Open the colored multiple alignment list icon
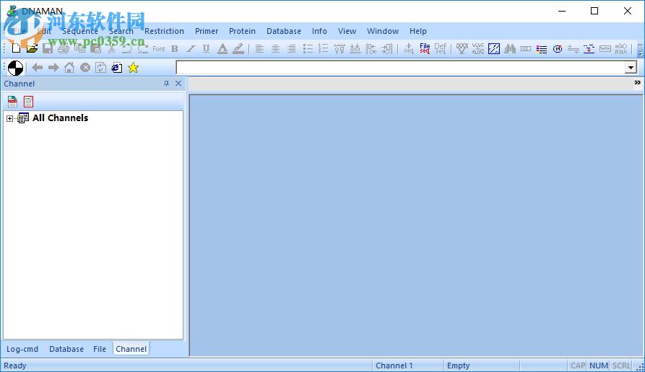Viewport: 645px width, 372px height. point(542,49)
